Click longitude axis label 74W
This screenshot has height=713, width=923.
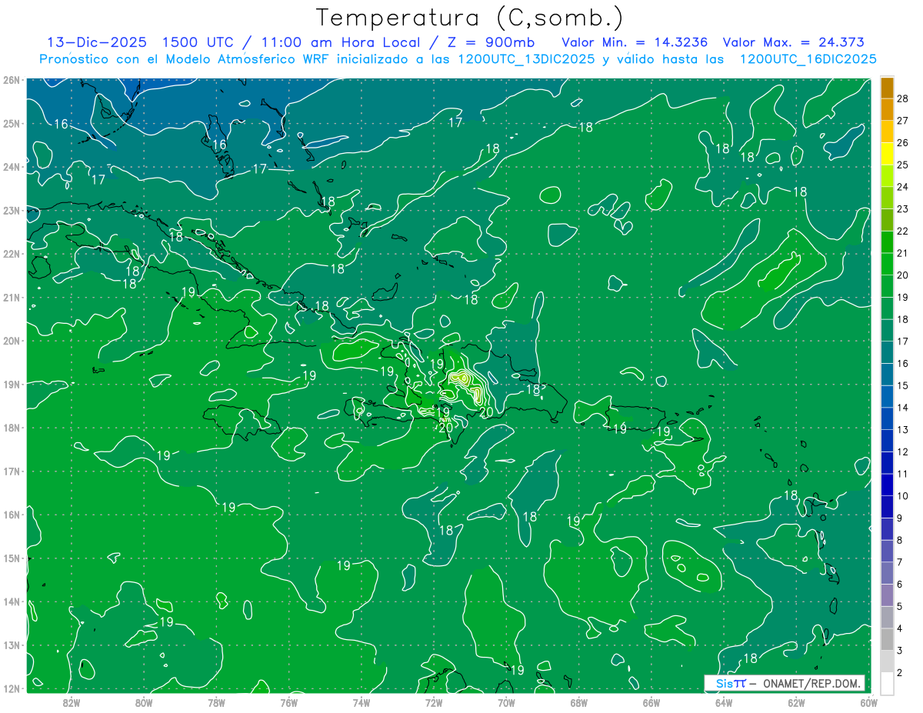point(362,701)
